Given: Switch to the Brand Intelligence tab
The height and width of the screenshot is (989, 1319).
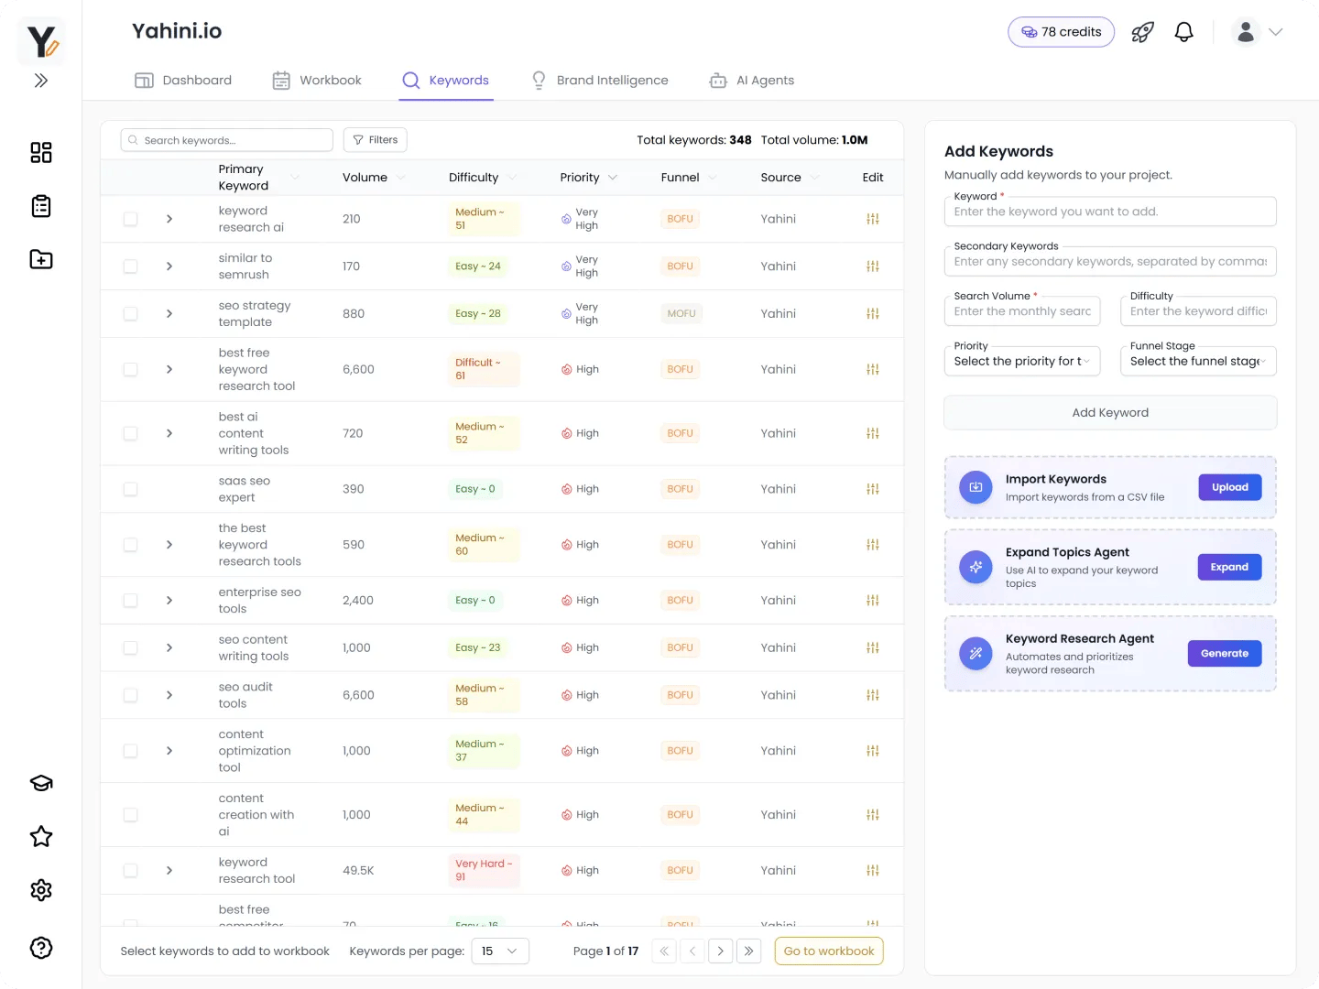Looking at the screenshot, I should 600,80.
